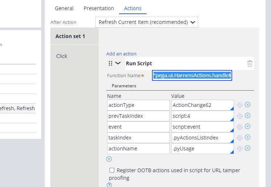Open property picker for actionType value
Image resolution: width=271 pixels, height=187 pixels.
pos(239,105)
